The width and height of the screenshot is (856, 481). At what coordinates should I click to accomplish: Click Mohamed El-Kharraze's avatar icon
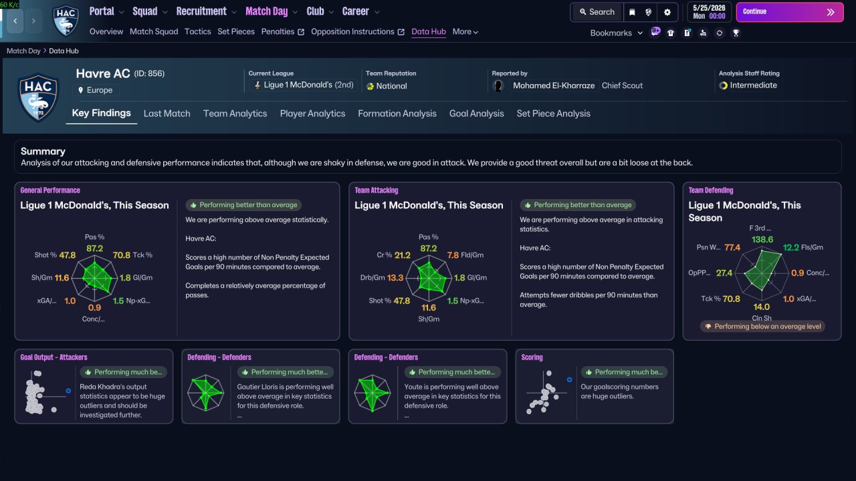[x=498, y=86]
